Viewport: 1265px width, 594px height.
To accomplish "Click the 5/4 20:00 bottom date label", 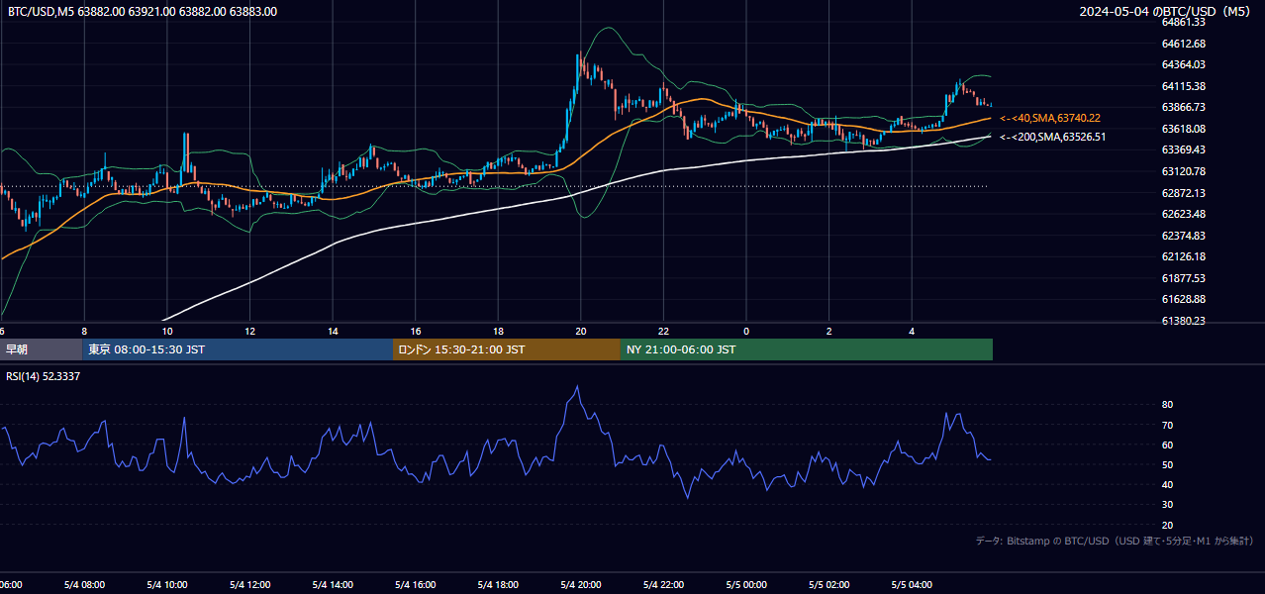I will 581,585.
